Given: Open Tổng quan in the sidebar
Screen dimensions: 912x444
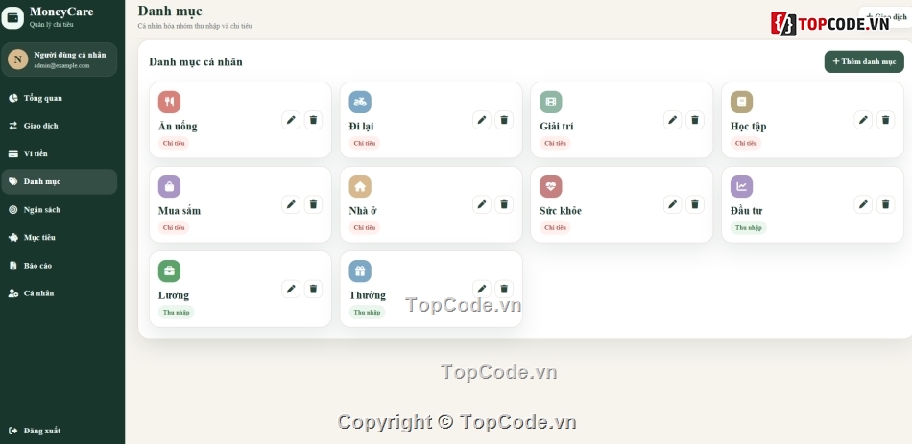Looking at the screenshot, I should pos(60,98).
